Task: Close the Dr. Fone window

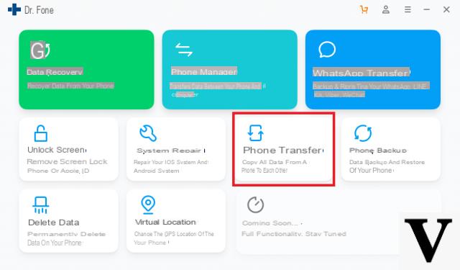Action: point(446,9)
